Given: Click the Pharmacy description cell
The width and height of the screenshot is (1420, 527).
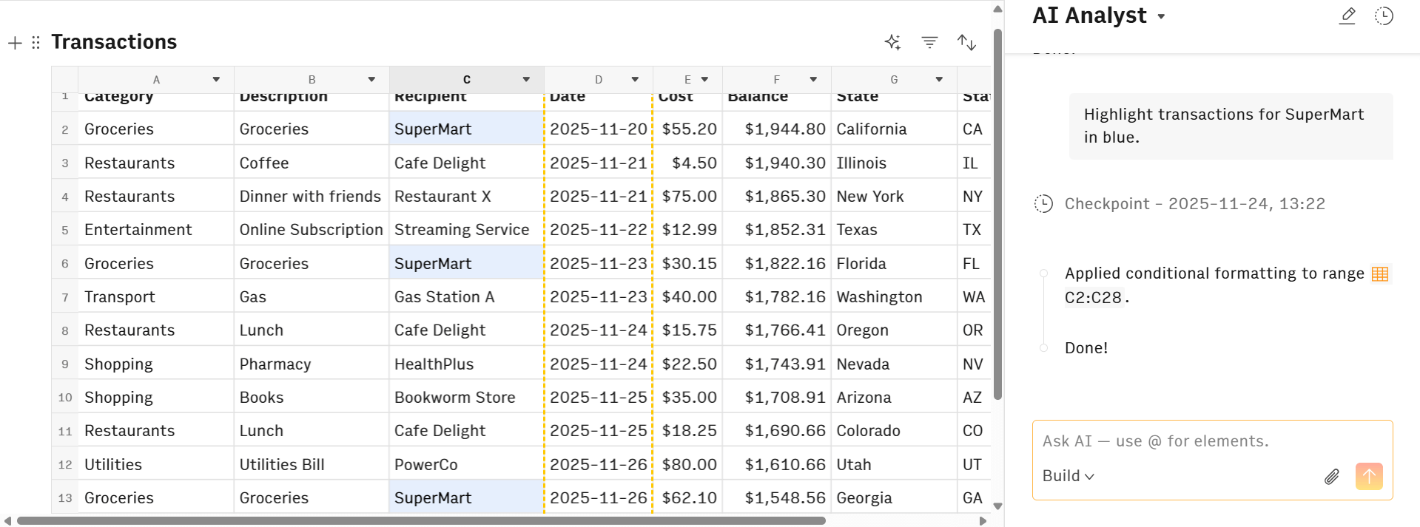Looking at the screenshot, I should 311,364.
